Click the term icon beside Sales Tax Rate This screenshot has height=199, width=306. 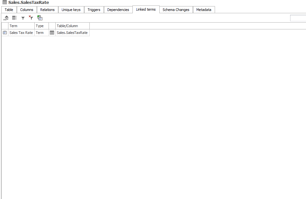click(5, 33)
